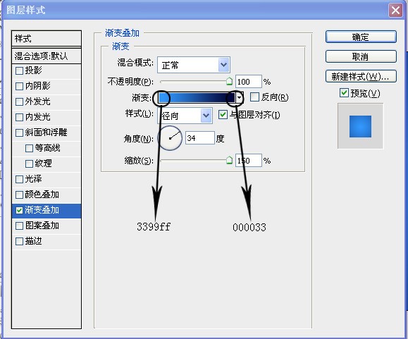Click the 取消 cancel button
The image size is (408, 339).
pyautogui.click(x=361, y=56)
